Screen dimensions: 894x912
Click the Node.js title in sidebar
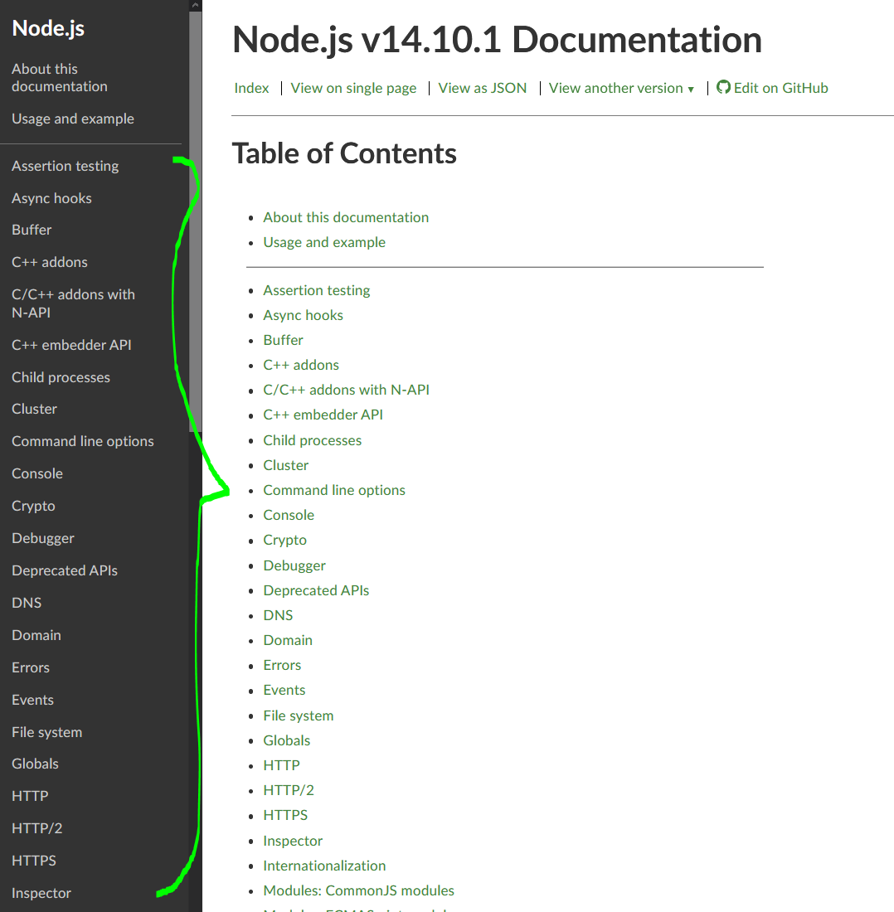pyautogui.click(x=48, y=28)
